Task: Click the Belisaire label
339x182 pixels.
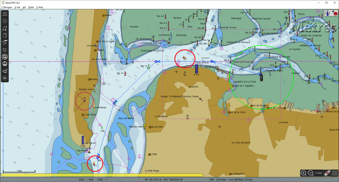Action: click(x=93, y=79)
